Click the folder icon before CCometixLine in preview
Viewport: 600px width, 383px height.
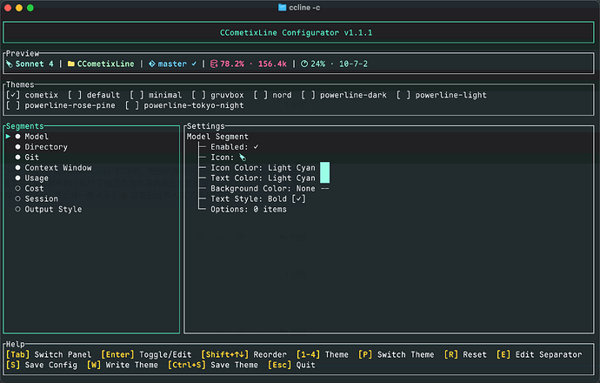click(70, 64)
